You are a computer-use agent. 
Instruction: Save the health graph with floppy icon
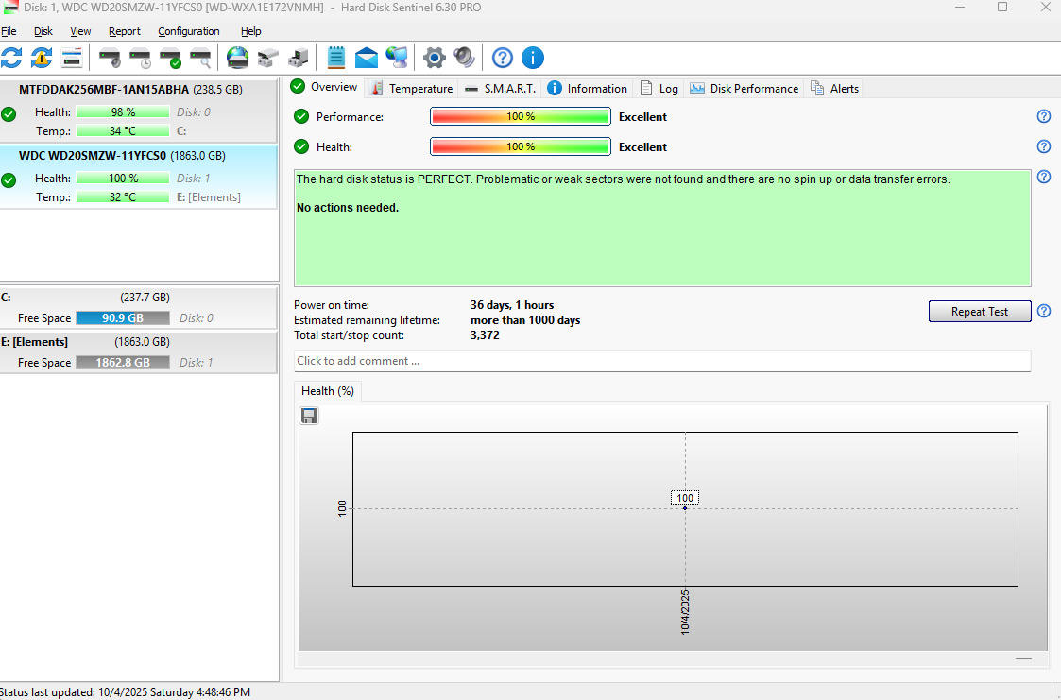click(309, 416)
